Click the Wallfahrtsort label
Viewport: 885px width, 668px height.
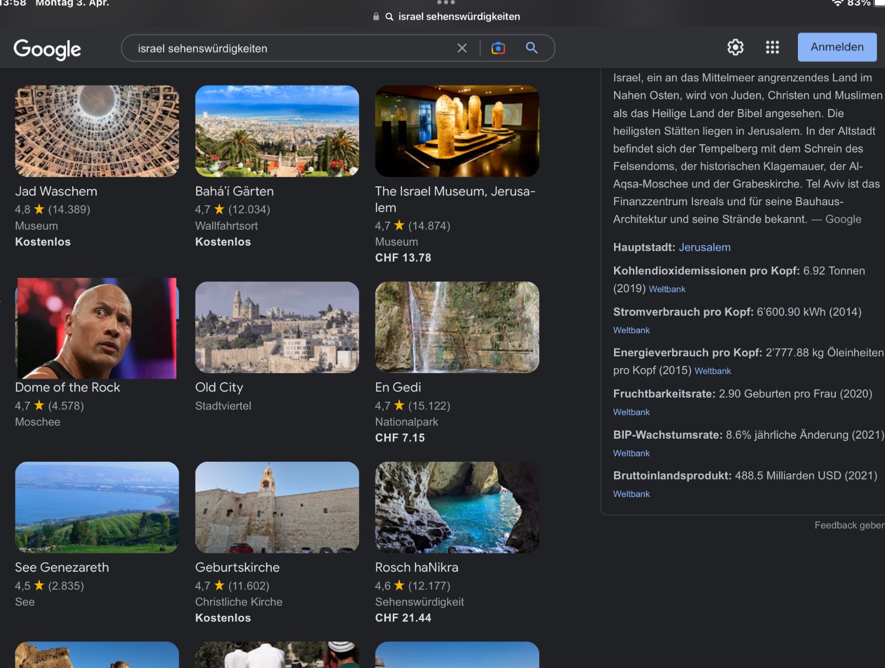coord(226,226)
